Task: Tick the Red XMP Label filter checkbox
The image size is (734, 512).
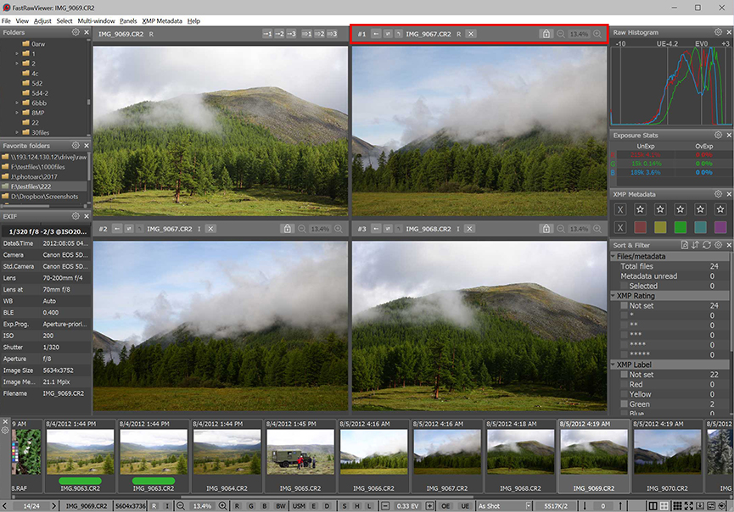Action: (x=623, y=384)
